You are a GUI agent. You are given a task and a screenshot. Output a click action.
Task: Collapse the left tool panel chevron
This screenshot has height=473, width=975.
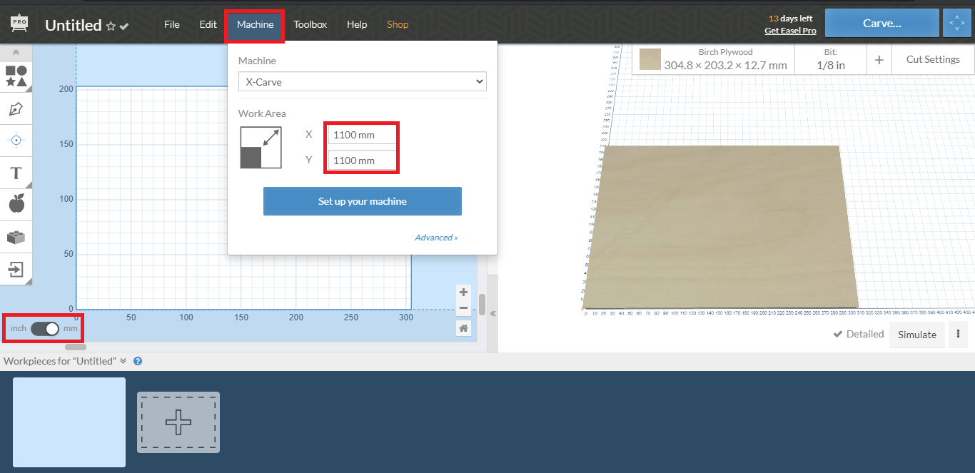pos(16,53)
